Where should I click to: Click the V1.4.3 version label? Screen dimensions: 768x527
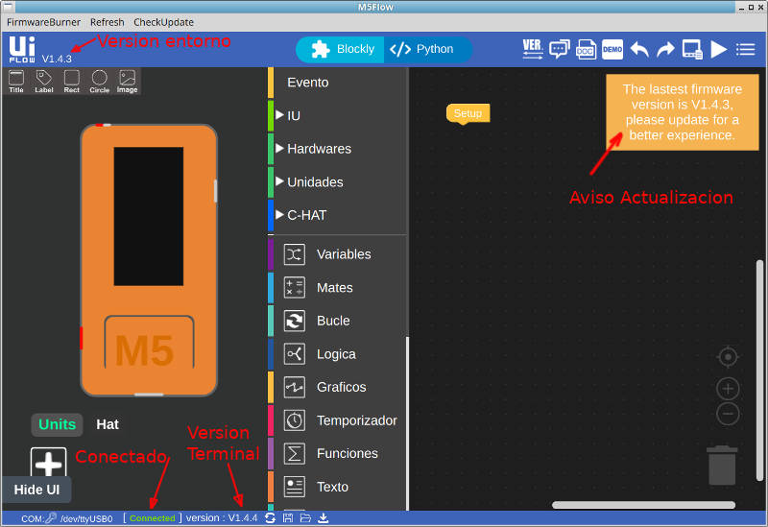(x=57, y=59)
